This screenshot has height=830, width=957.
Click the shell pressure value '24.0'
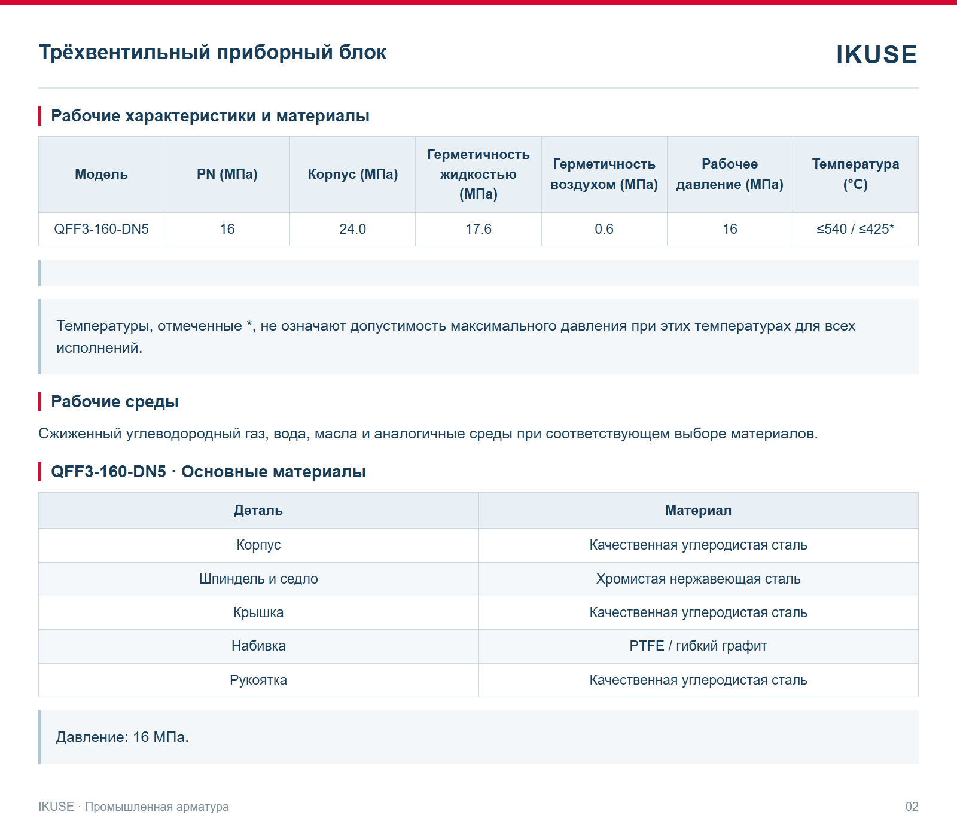353,229
